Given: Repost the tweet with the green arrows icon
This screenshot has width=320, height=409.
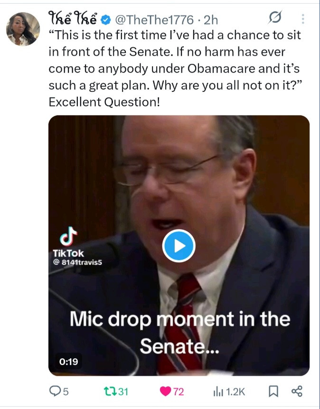Looking at the screenshot, I should [x=110, y=391].
